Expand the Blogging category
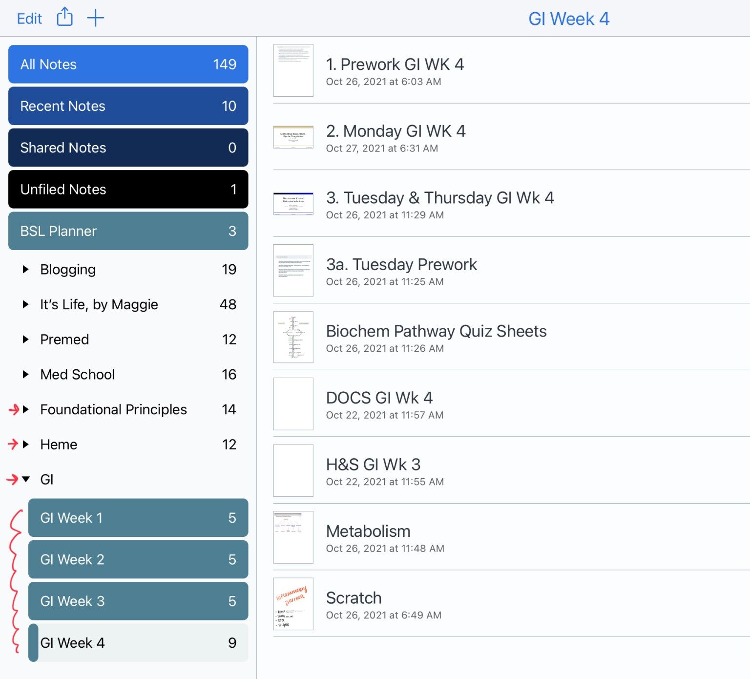This screenshot has width=750, height=679. click(26, 269)
